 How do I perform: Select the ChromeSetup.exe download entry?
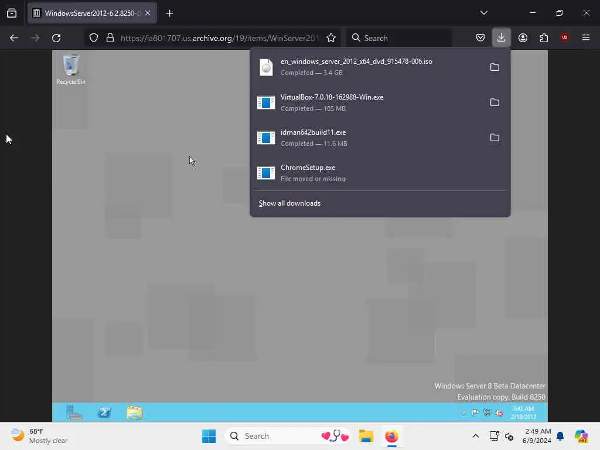[x=380, y=173]
